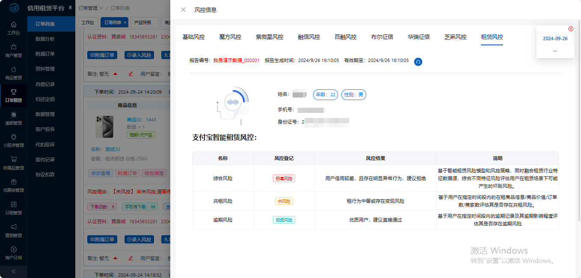The image size is (581, 278).
Task: Click the 极低风险 risk tag
Action: 284,220
